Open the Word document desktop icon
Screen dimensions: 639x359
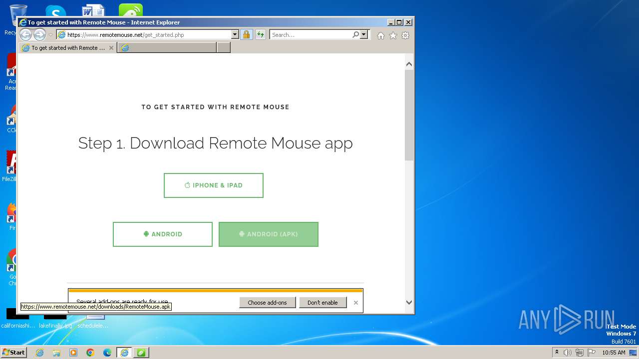click(x=93, y=11)
